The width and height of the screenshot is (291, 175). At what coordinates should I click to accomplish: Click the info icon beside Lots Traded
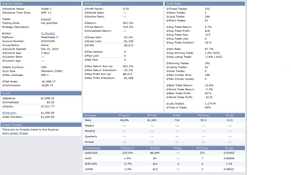click(168, 103)
